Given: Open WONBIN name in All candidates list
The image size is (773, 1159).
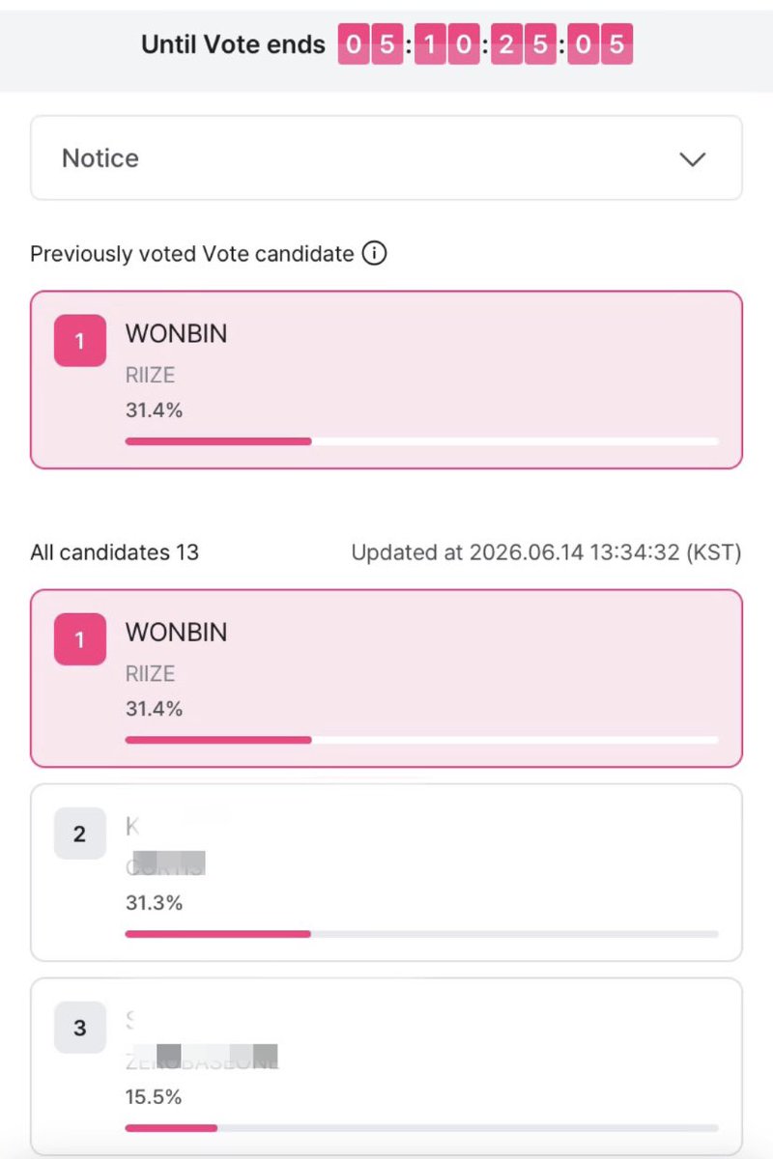Looking at the screenshot, I should coord(177,633).
